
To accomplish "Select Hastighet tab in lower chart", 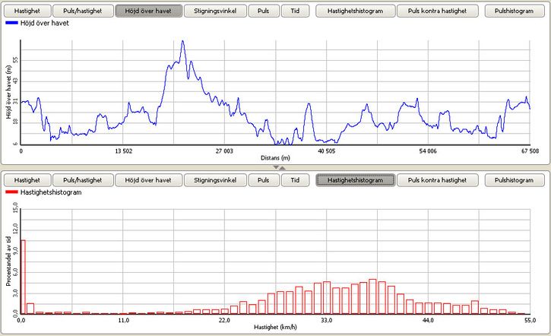I will click(x=27, y=180).
